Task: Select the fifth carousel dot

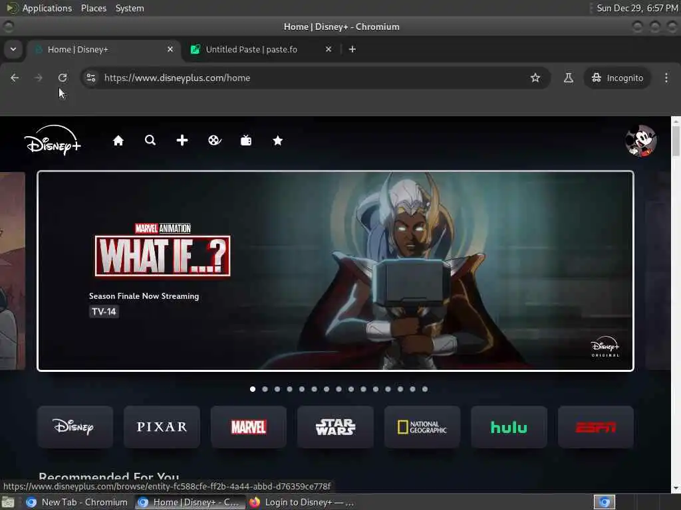Action: [302, 389]
